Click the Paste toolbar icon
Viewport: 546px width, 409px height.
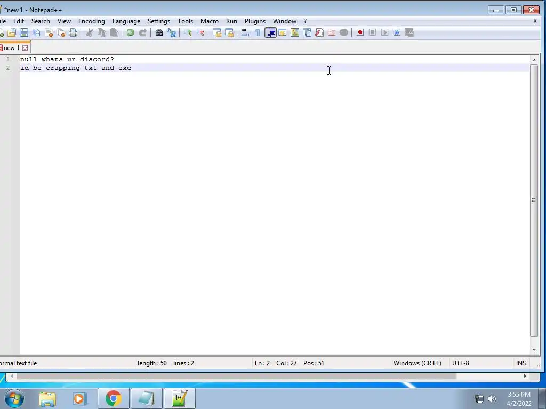114,32
